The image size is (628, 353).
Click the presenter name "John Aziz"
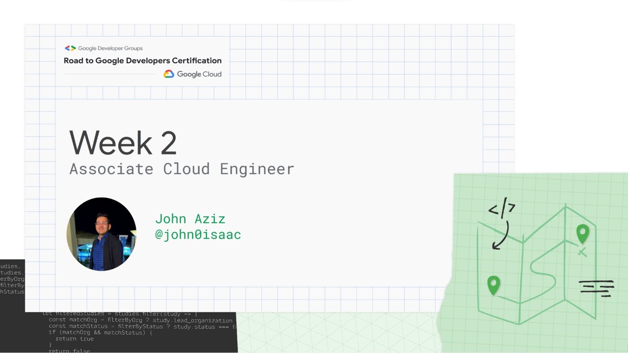click(x=190, y=219)
